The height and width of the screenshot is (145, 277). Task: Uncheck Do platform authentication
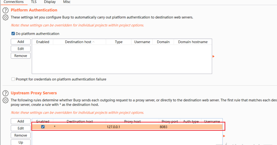point(13,34)
